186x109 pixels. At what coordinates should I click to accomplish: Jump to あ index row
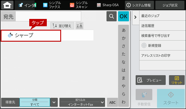click(123, 30)
